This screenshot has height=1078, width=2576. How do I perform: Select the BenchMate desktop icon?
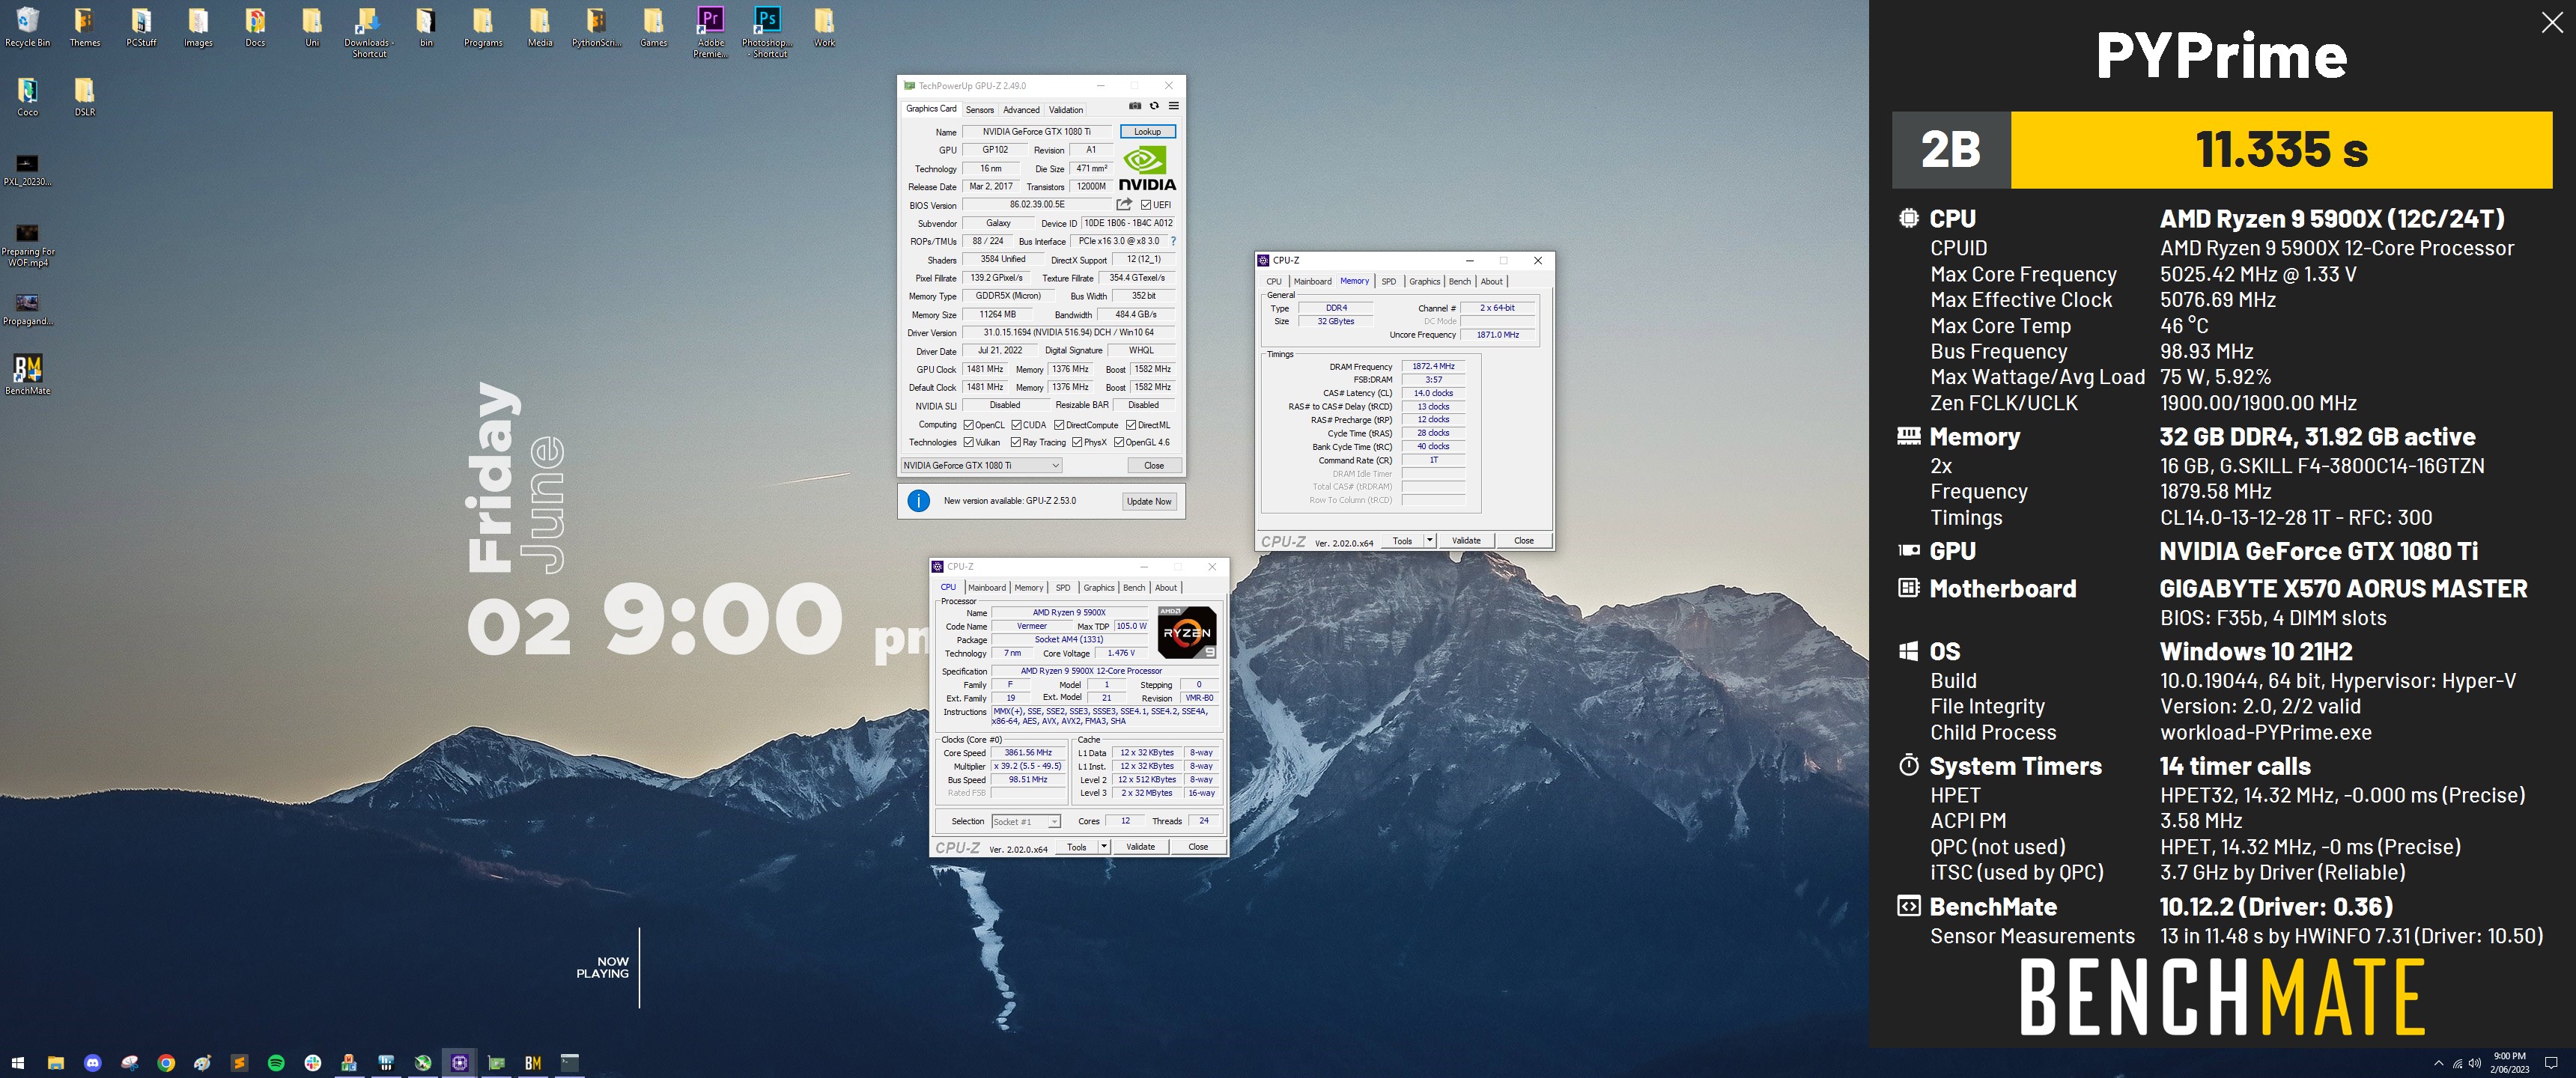[x=28, y=375]
